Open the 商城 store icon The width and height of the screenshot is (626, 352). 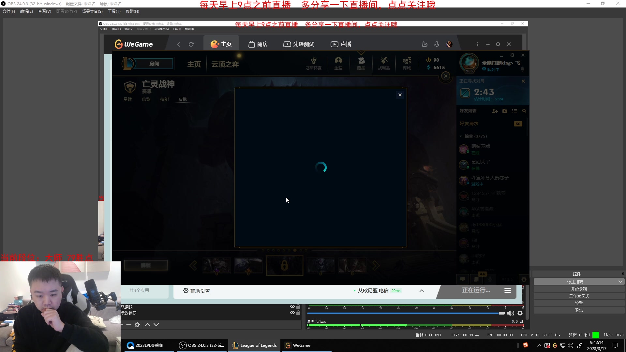[x=407, y=63]
